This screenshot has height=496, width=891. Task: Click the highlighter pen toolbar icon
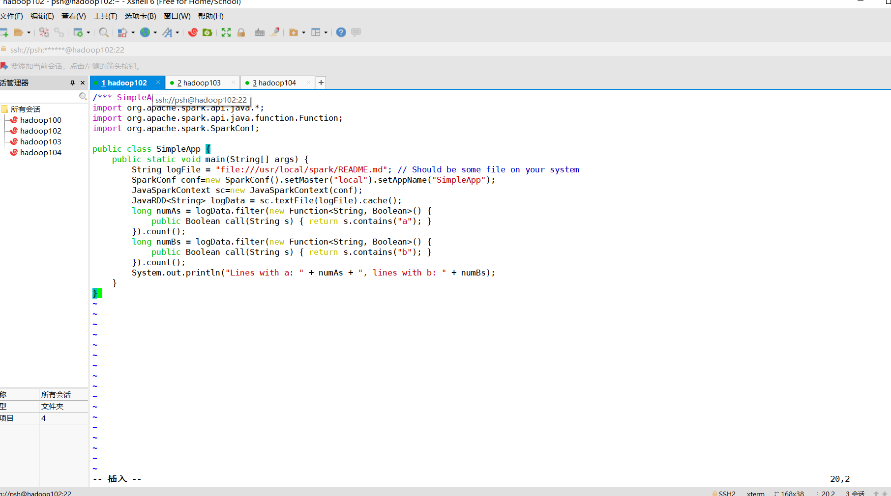click(x=275, y=32)
